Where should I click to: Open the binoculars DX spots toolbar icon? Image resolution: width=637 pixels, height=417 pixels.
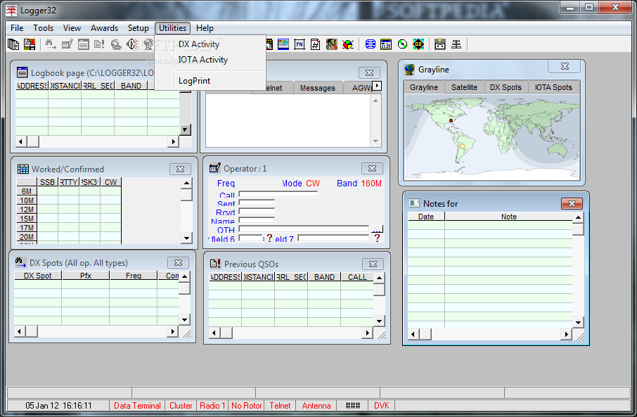(x=51, y=44)
